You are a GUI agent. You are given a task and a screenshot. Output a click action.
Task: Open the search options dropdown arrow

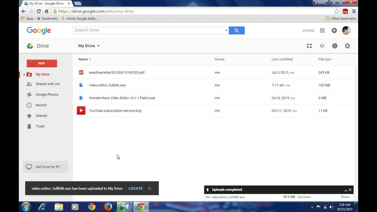(x=226, y=30)
